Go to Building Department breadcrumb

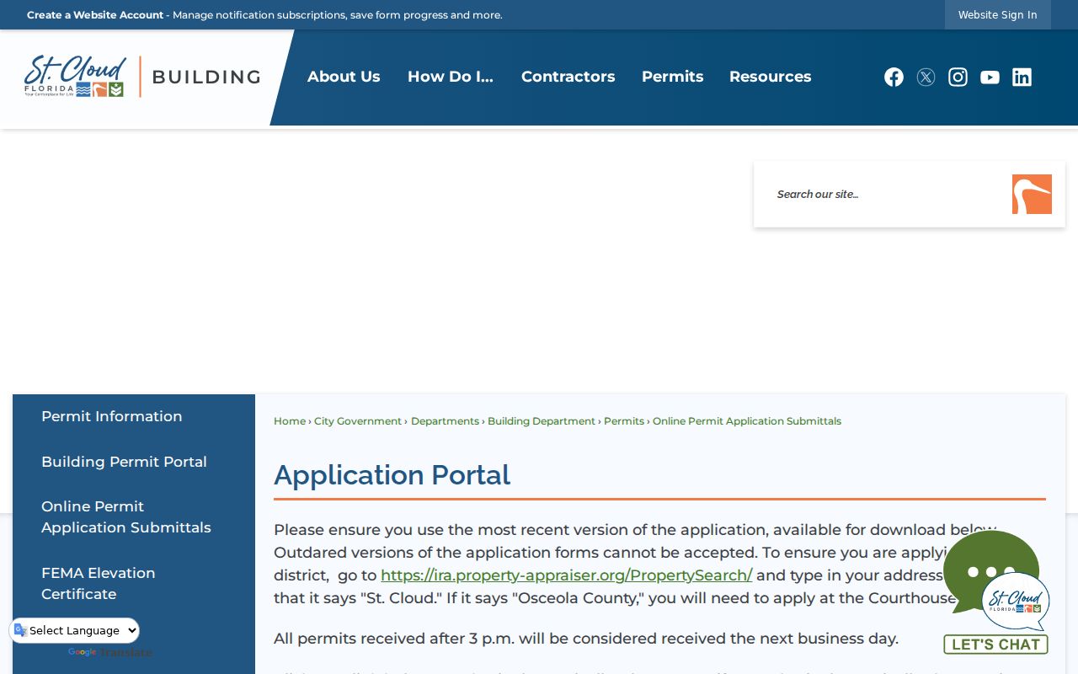point(542,421)
